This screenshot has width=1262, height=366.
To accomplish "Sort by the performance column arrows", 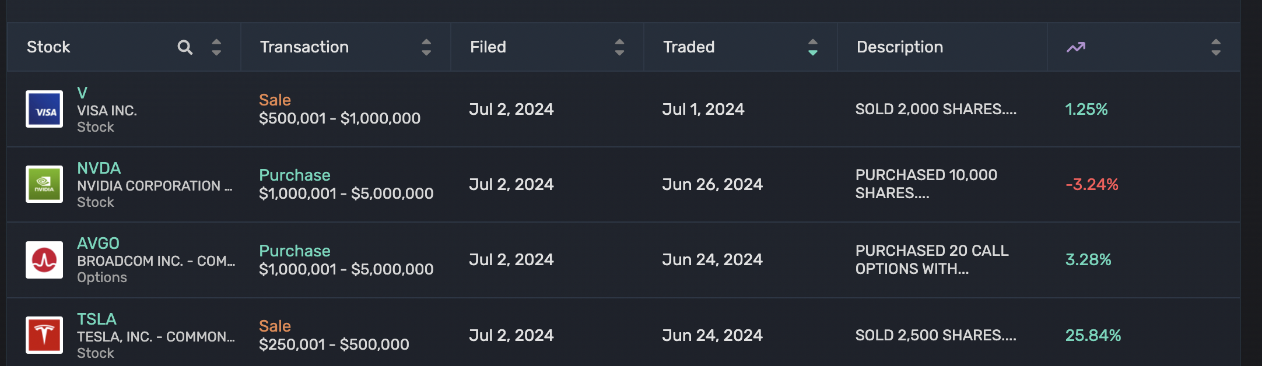I will [x=1216, y=47].
